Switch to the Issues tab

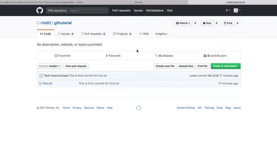(65, 34)
